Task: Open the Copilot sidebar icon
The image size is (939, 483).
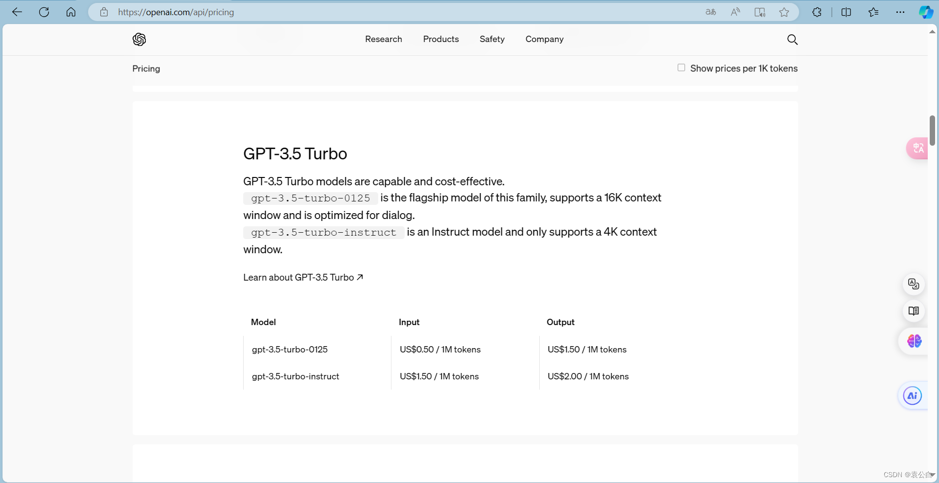Action: (926, 12)
